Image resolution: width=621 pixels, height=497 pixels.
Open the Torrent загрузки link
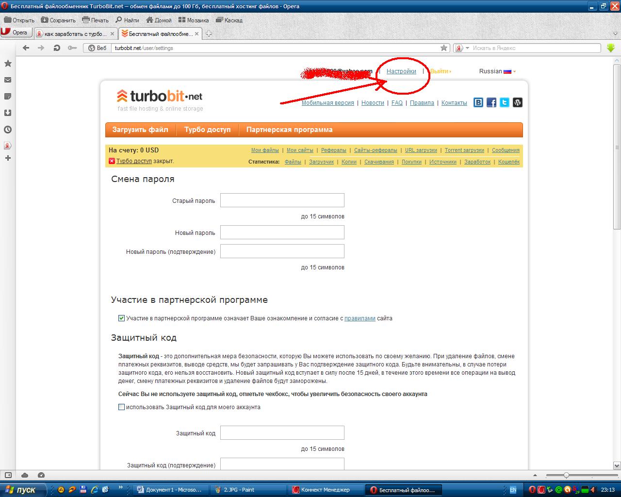(x=464, y=150)
